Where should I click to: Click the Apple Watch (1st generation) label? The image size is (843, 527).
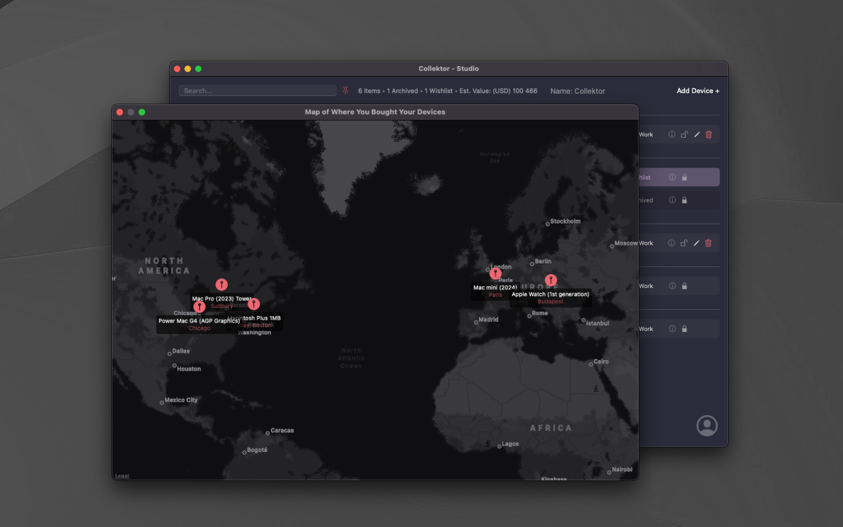pyautogui.click(x=550, y=295)
